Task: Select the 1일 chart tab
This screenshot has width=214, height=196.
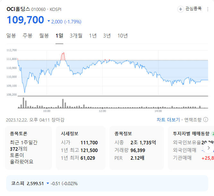Action: tap(59, 36)
